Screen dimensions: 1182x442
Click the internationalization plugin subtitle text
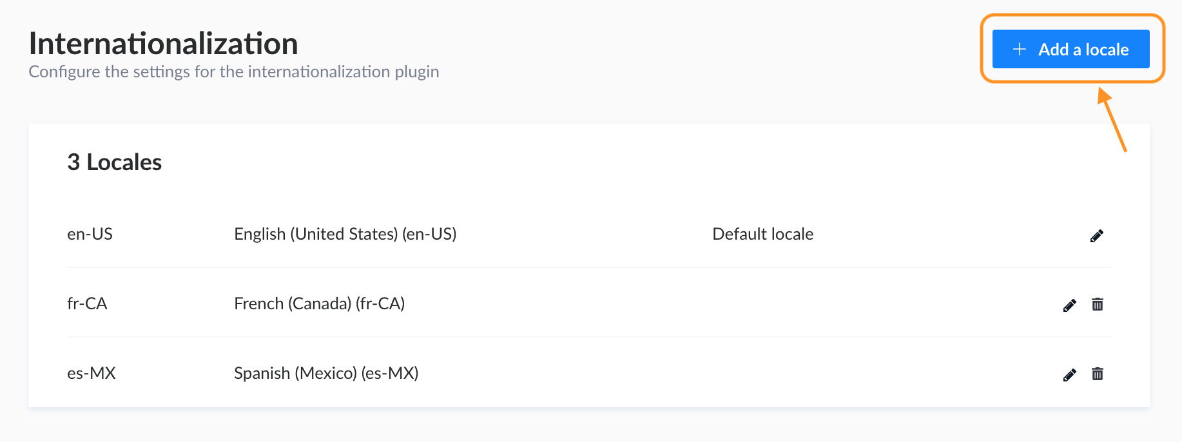(233, 72)
